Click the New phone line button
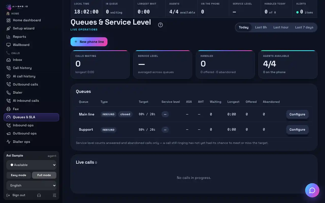Viewport: 325px width, 203px height. point(89,42)
